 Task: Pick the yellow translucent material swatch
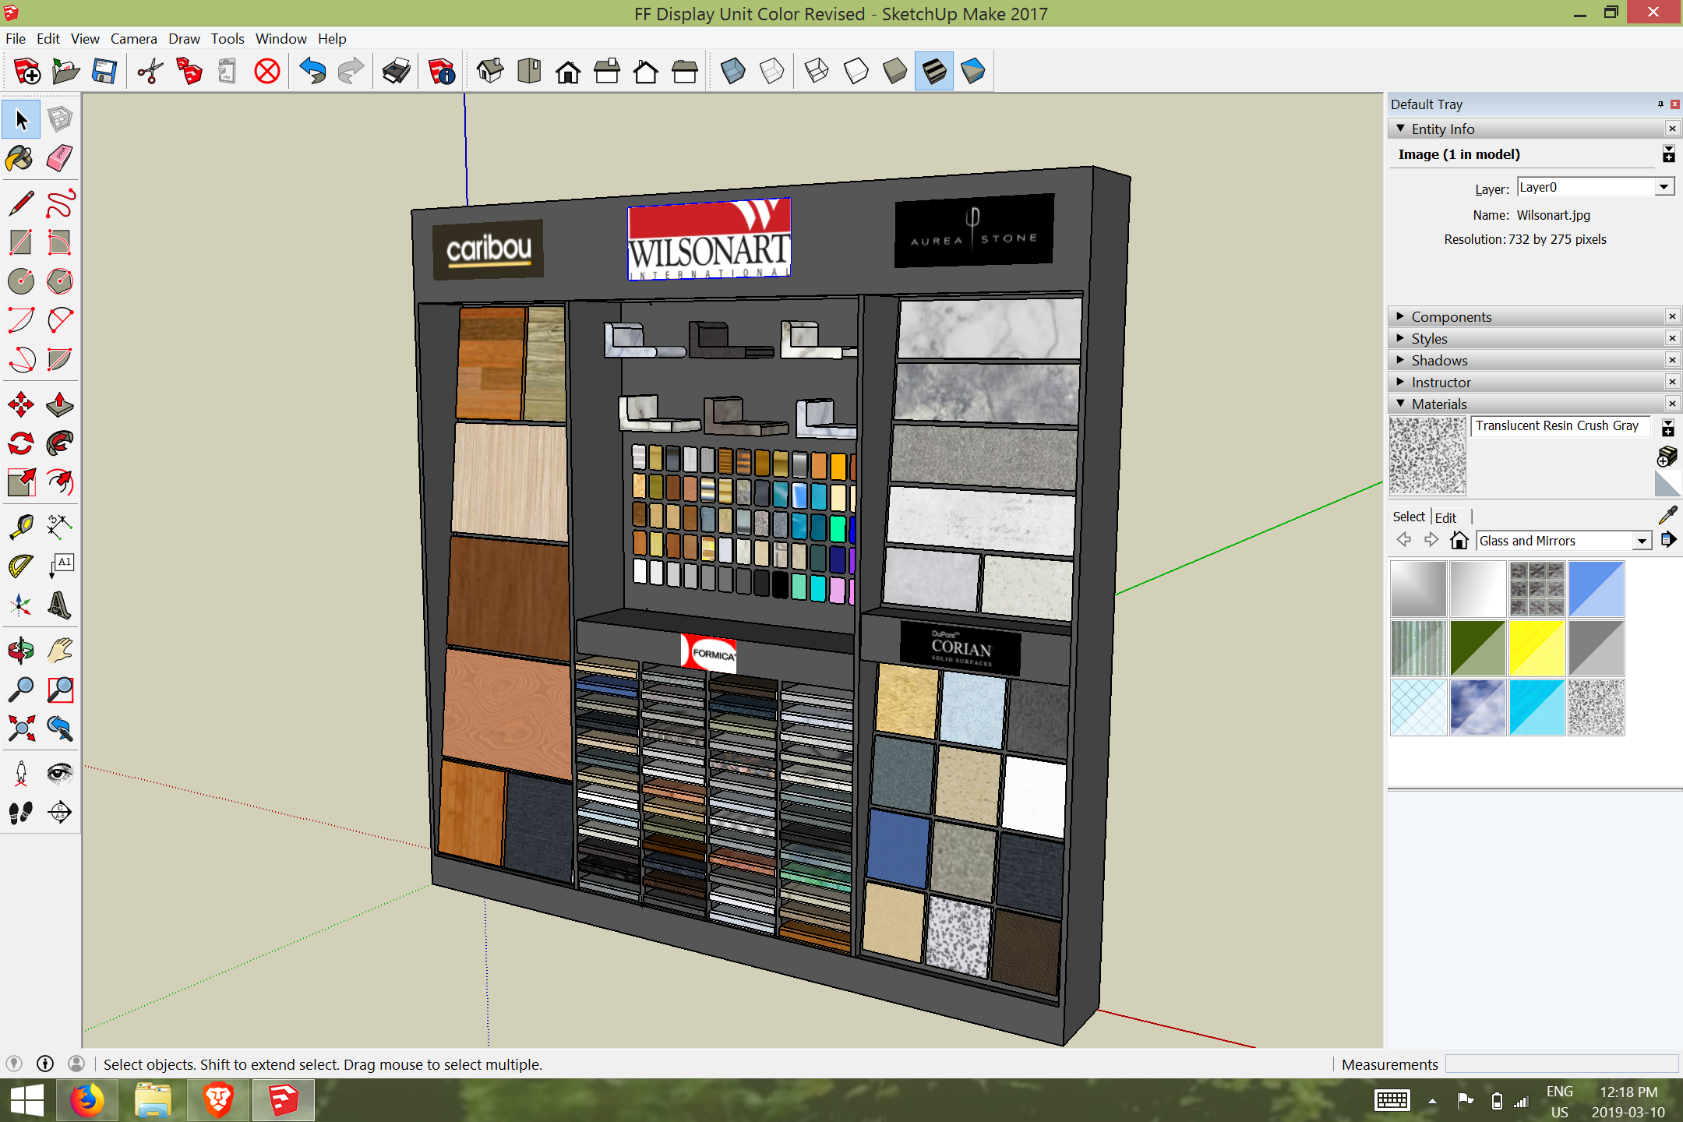coord(1537,648)
